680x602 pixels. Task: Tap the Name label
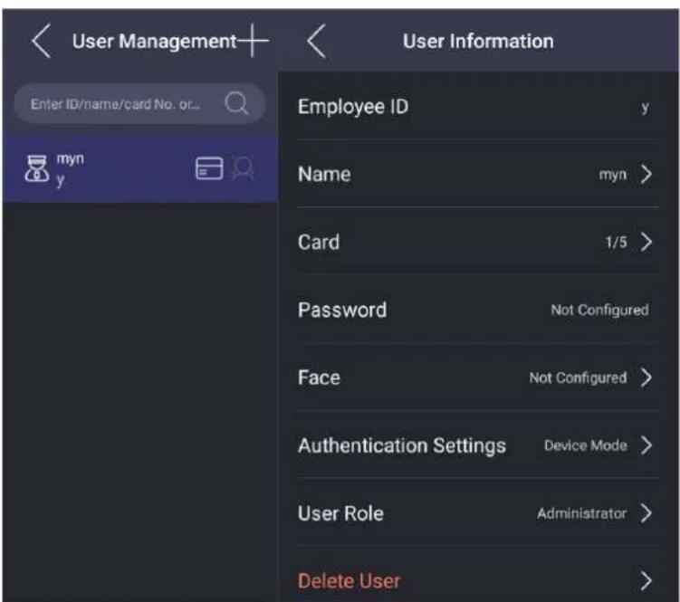tap(324, 174)
